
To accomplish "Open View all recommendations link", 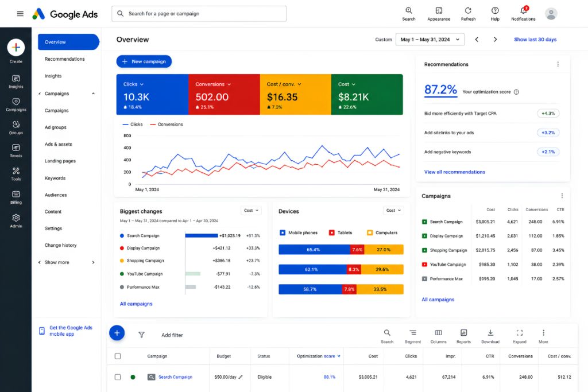I will coord(455,172).
